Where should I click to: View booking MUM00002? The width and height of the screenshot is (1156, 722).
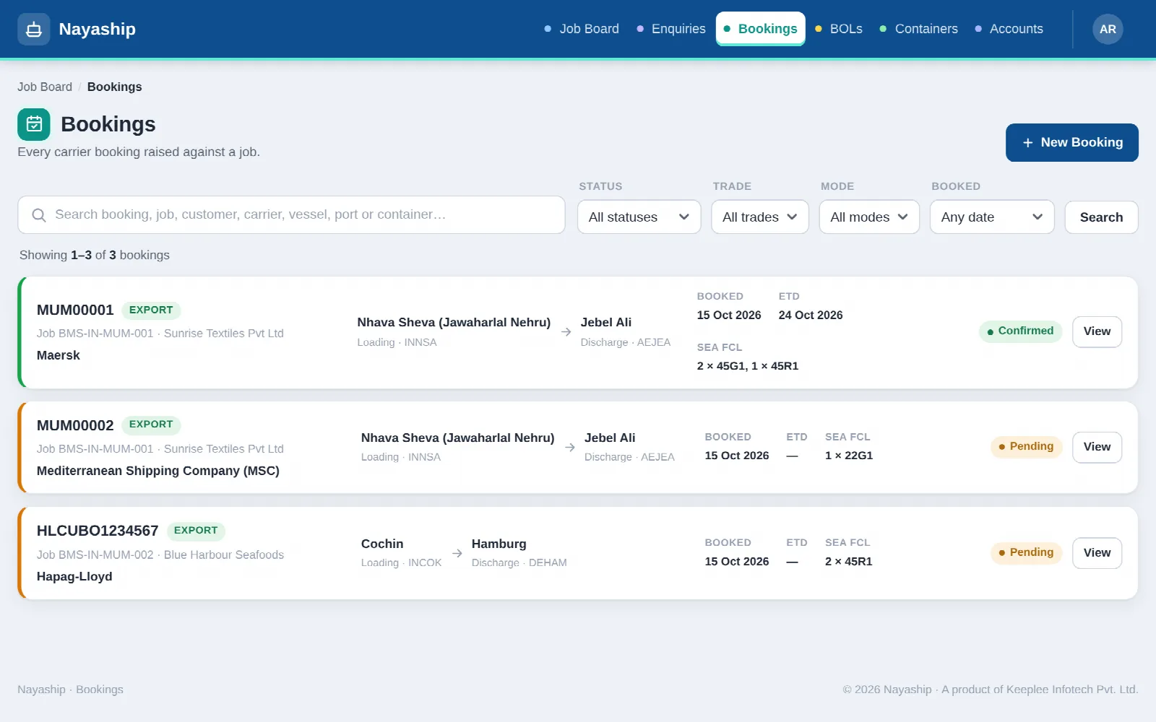1097,448
